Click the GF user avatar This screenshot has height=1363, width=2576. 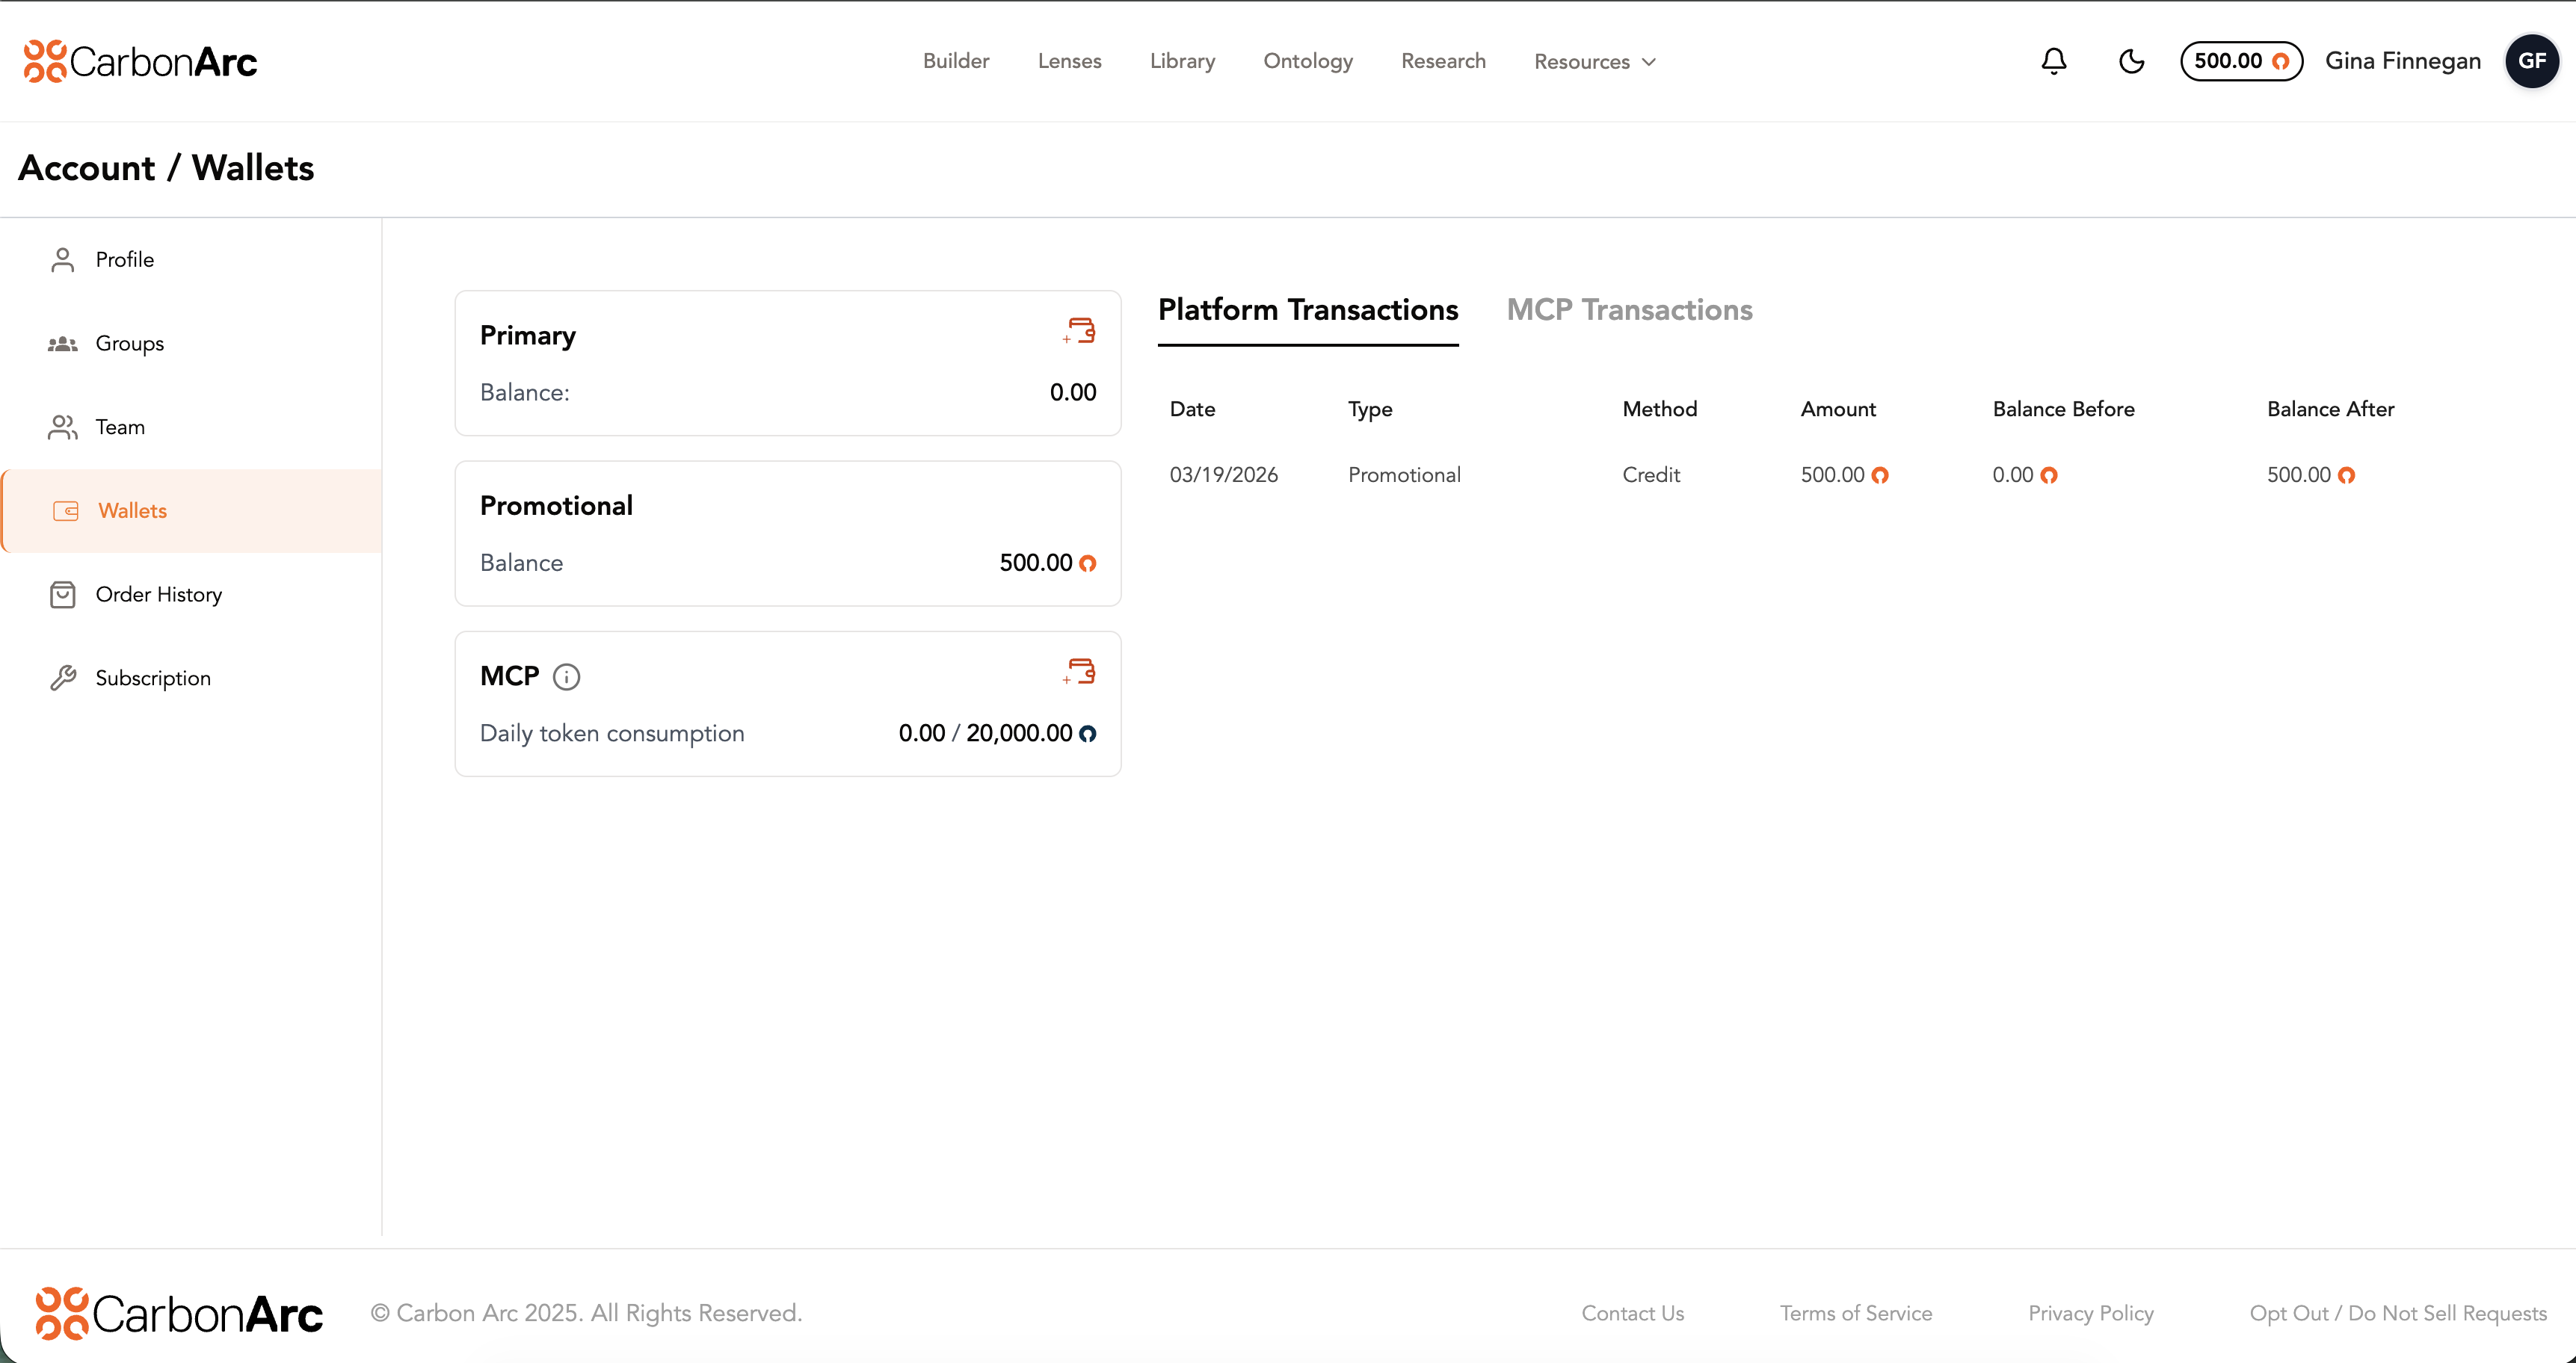[2531, 61]
